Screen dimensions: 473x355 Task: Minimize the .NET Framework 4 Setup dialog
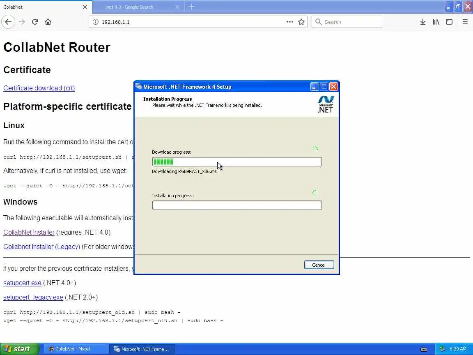pyautogui.click(x=315, y=87)
